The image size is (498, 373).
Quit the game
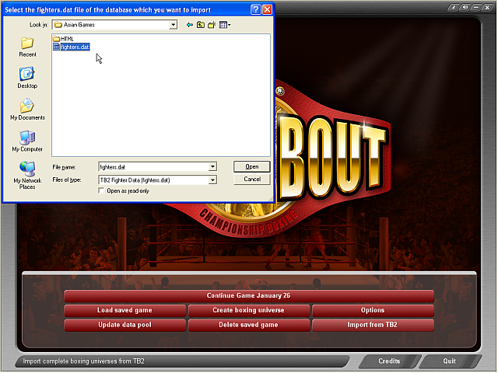[x=450, y=361]
